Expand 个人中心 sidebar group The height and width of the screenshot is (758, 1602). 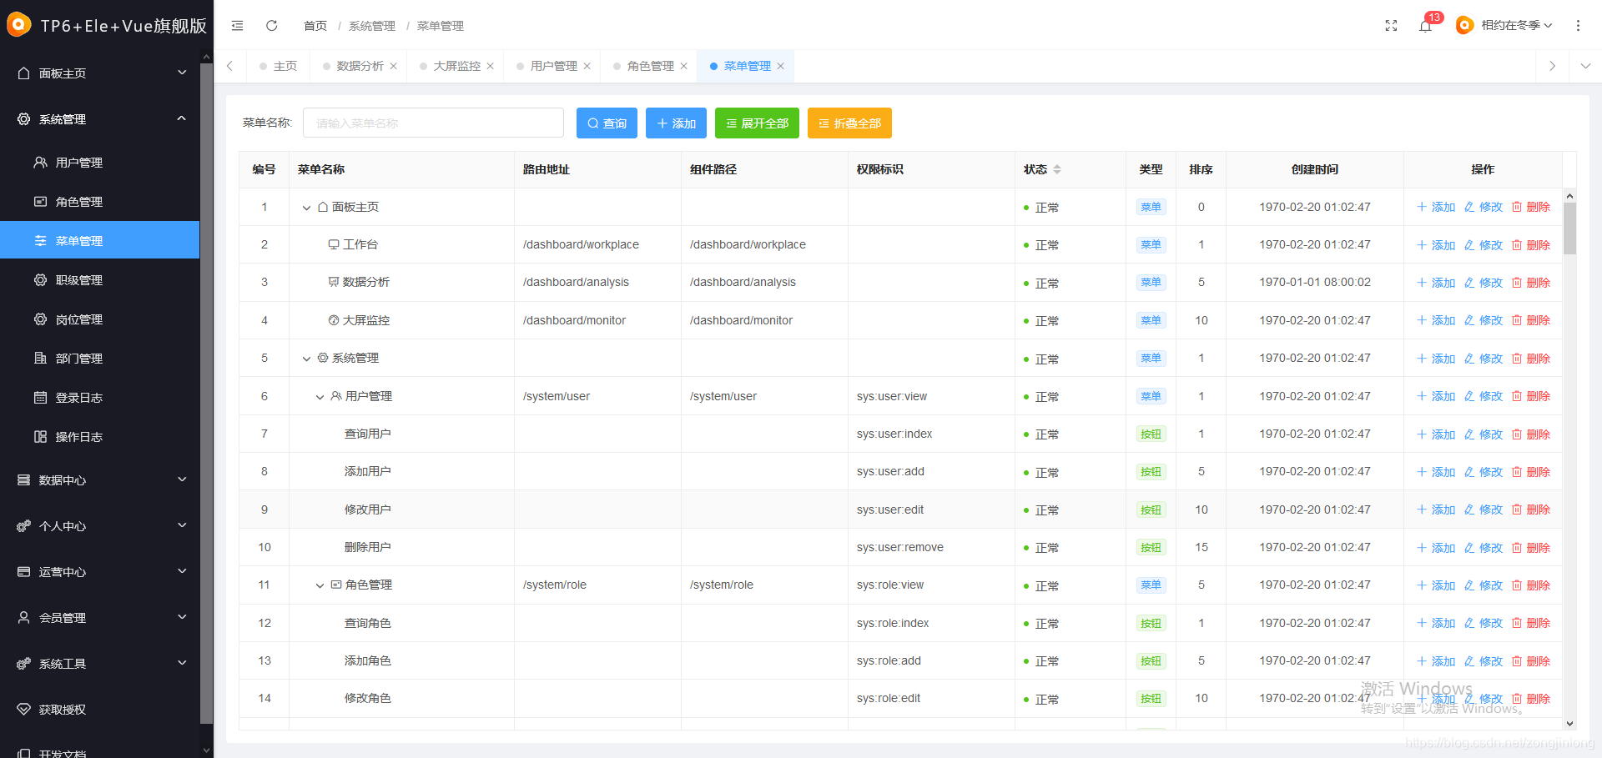click(x=100, y=526)
